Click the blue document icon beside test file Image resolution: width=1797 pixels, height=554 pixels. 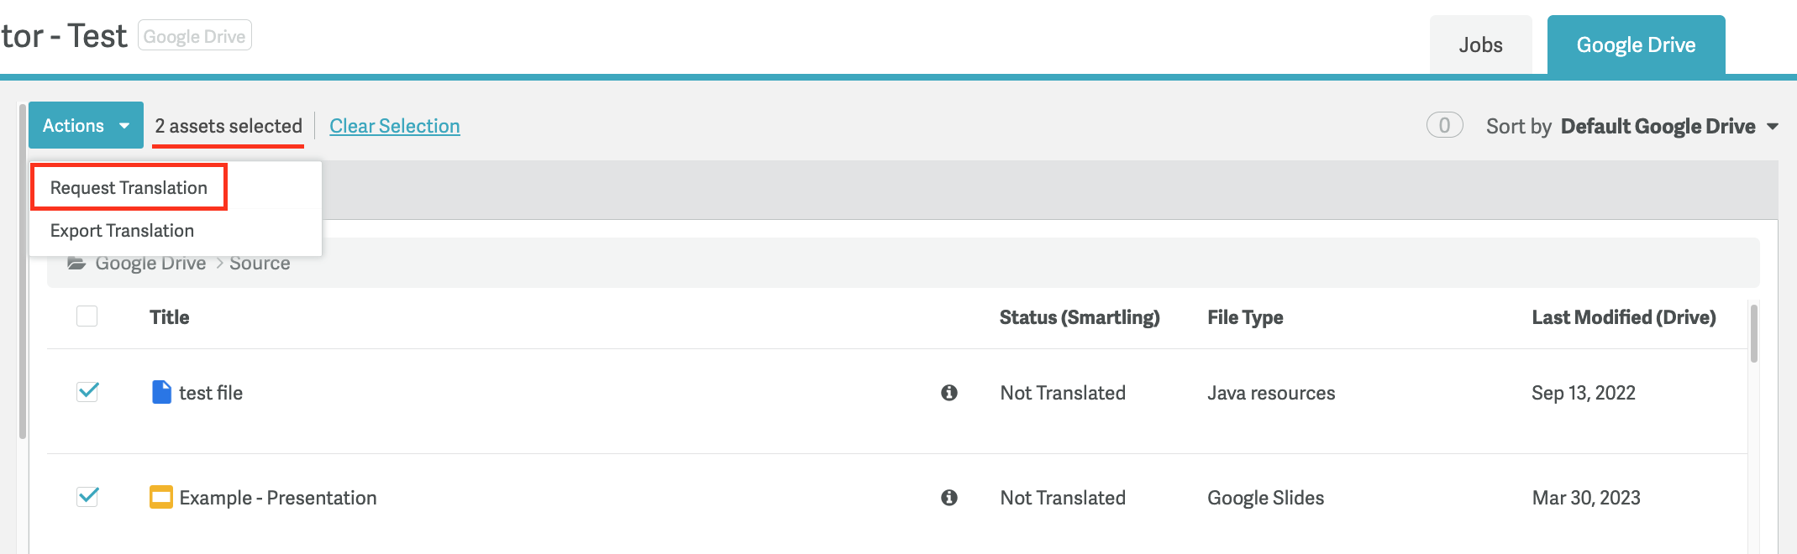point(161,392)
